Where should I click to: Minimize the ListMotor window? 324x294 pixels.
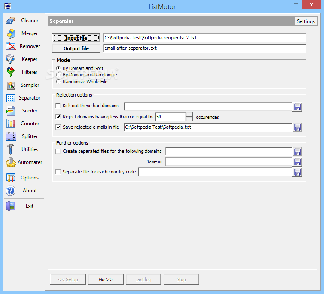(285, 5)
